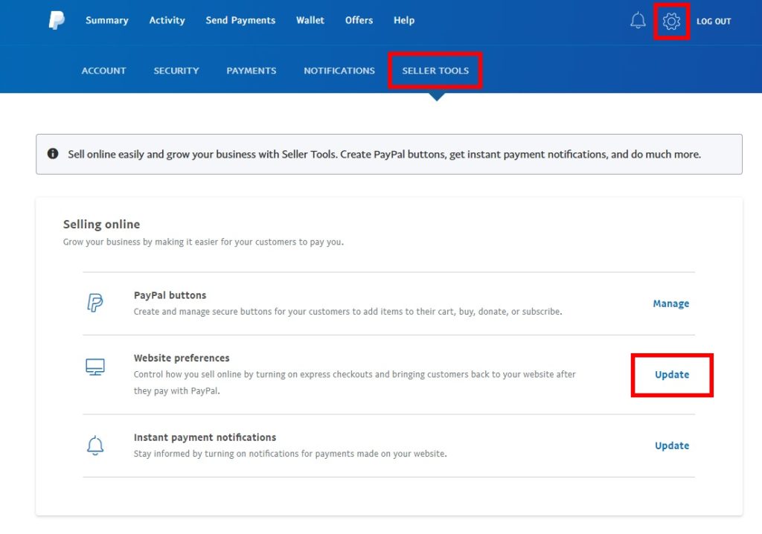Click the 'Instant payment notifications' title text
The height and width of the screenshot is (534, 762).
click(x=205, y=437)
